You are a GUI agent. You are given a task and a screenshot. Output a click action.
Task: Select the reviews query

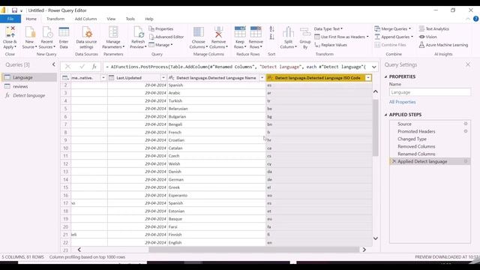pos(20,86)
